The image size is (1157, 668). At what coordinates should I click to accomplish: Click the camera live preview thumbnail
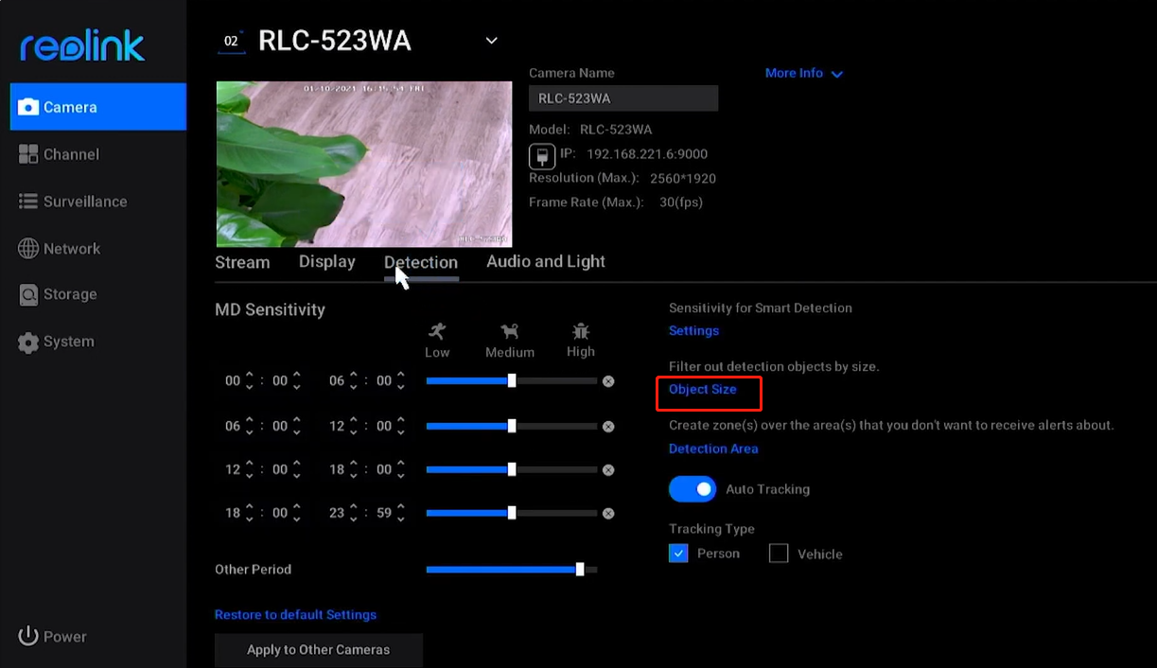point(364,165)
